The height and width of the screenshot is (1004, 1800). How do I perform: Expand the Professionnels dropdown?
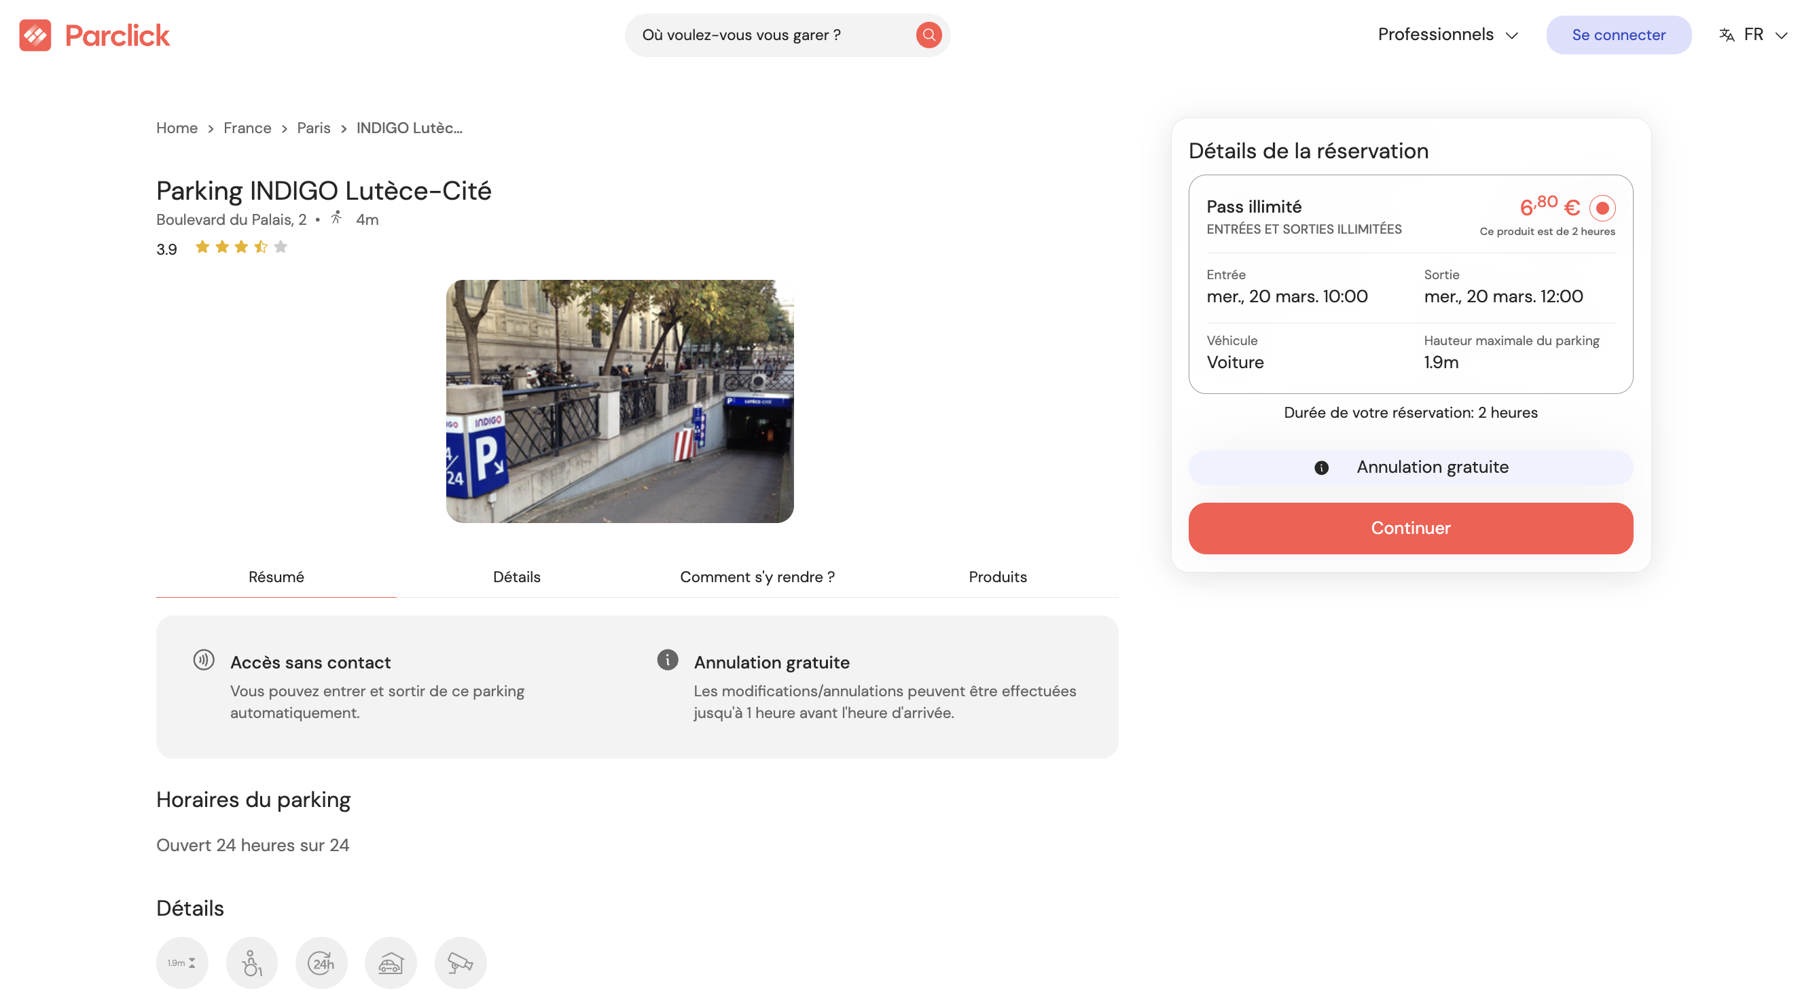1446,34
